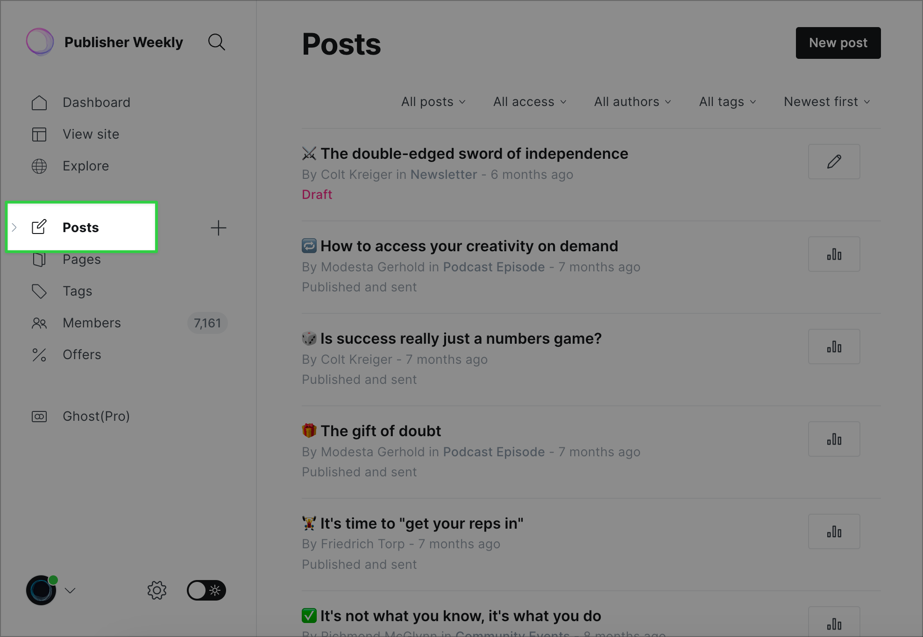Open analytics chart for The gift of doubt
Image resolution: width=923 pixels, height=637 pixels.
pos(834,439)
